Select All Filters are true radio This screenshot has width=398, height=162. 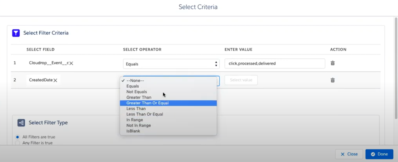17,137
